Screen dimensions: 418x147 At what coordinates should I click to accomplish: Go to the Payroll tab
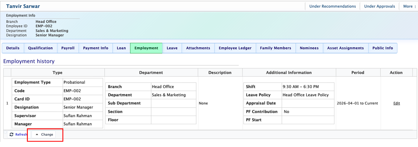coord(68,48)
